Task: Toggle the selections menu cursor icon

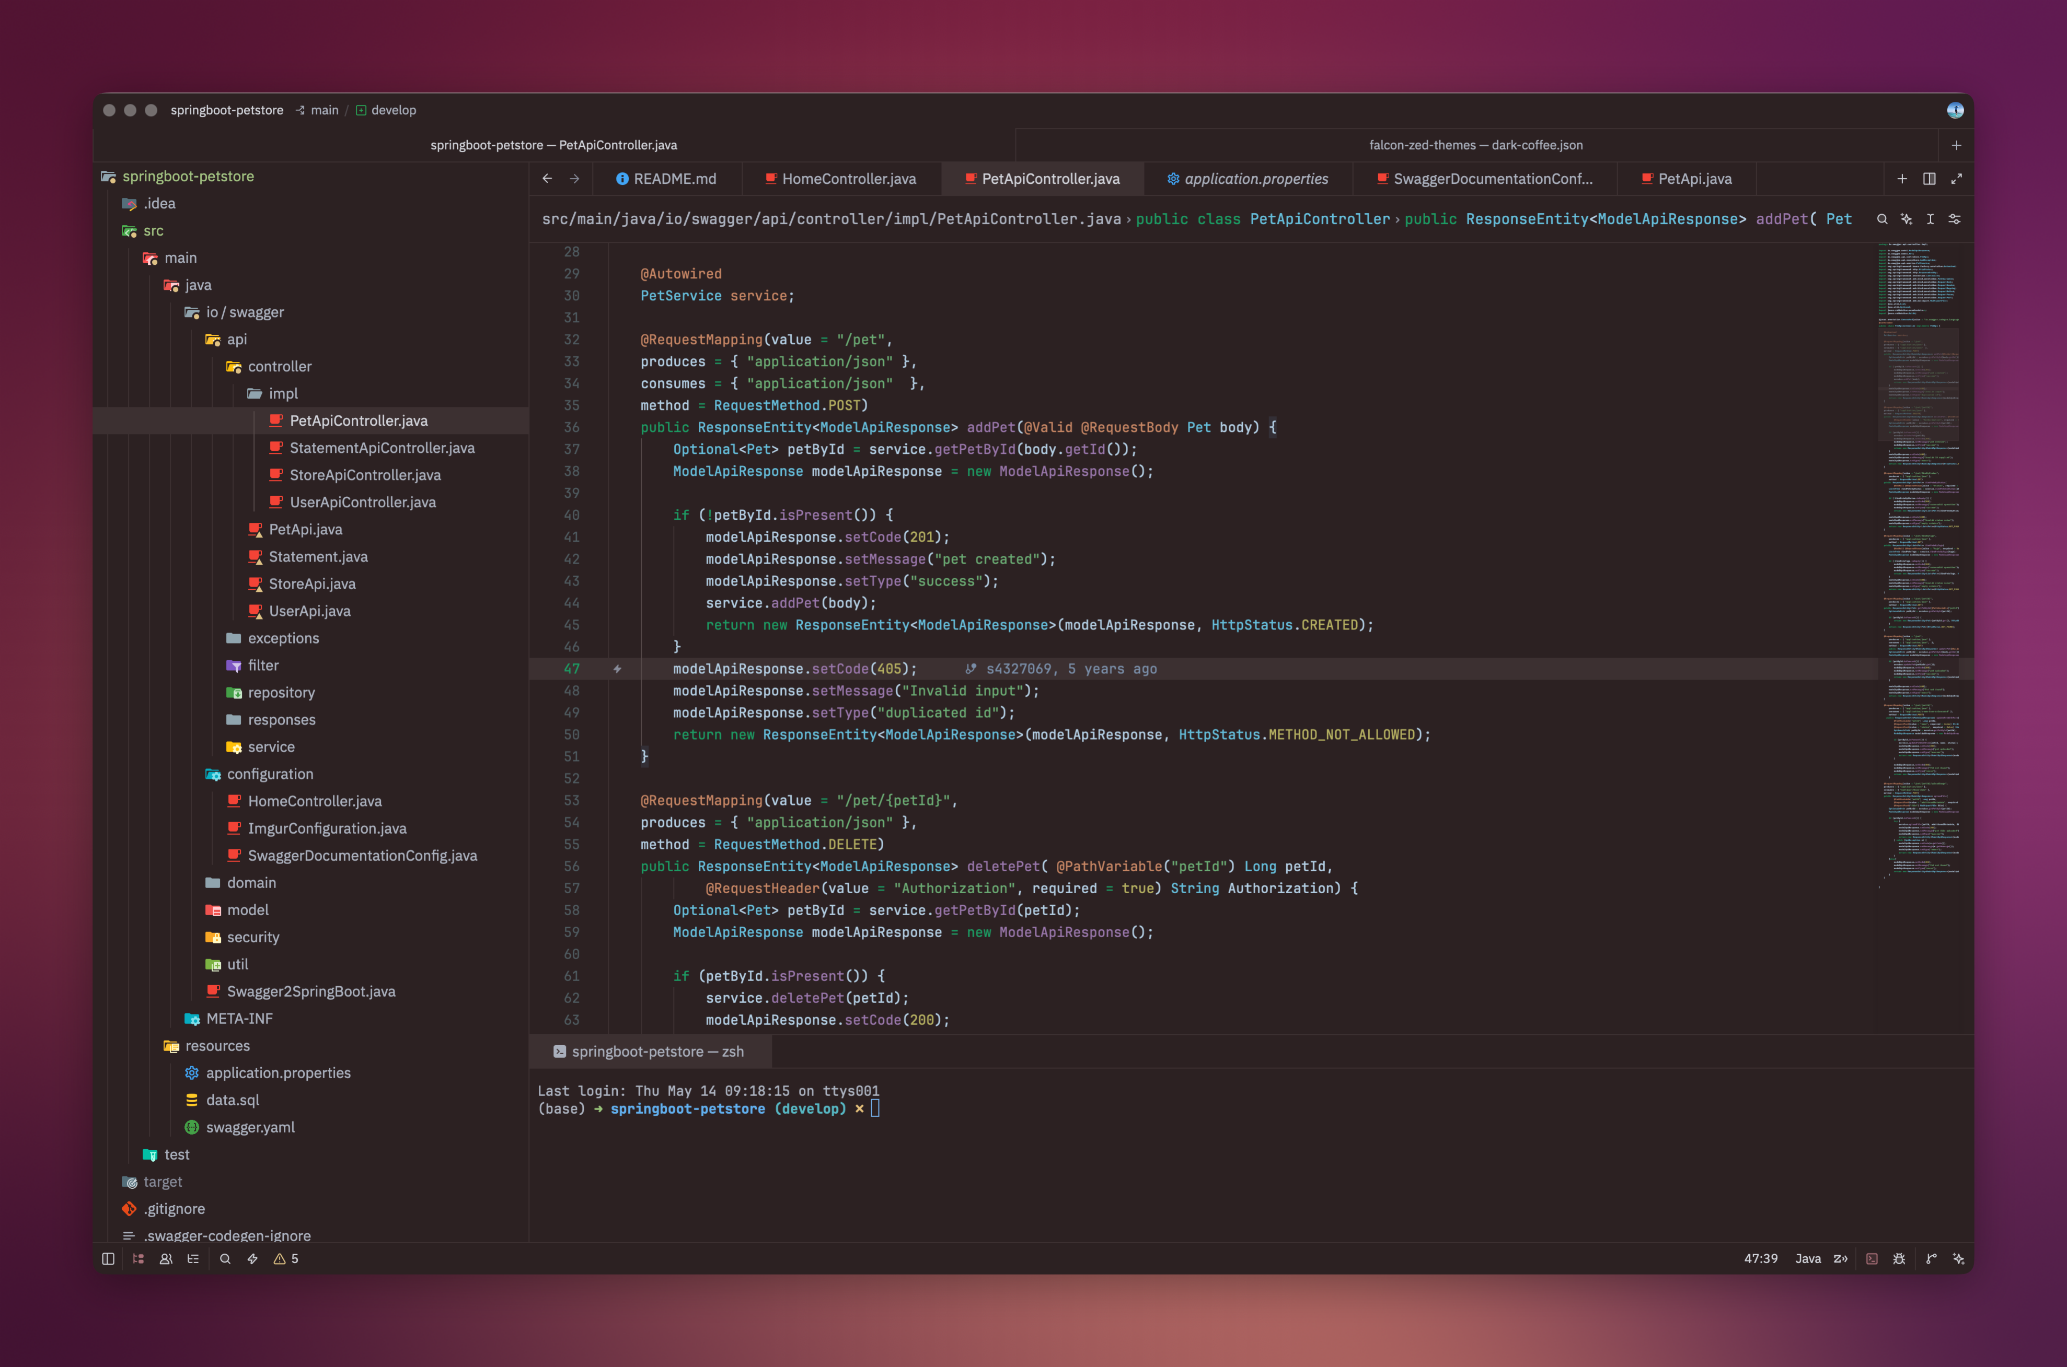Action: point(1930,220)
